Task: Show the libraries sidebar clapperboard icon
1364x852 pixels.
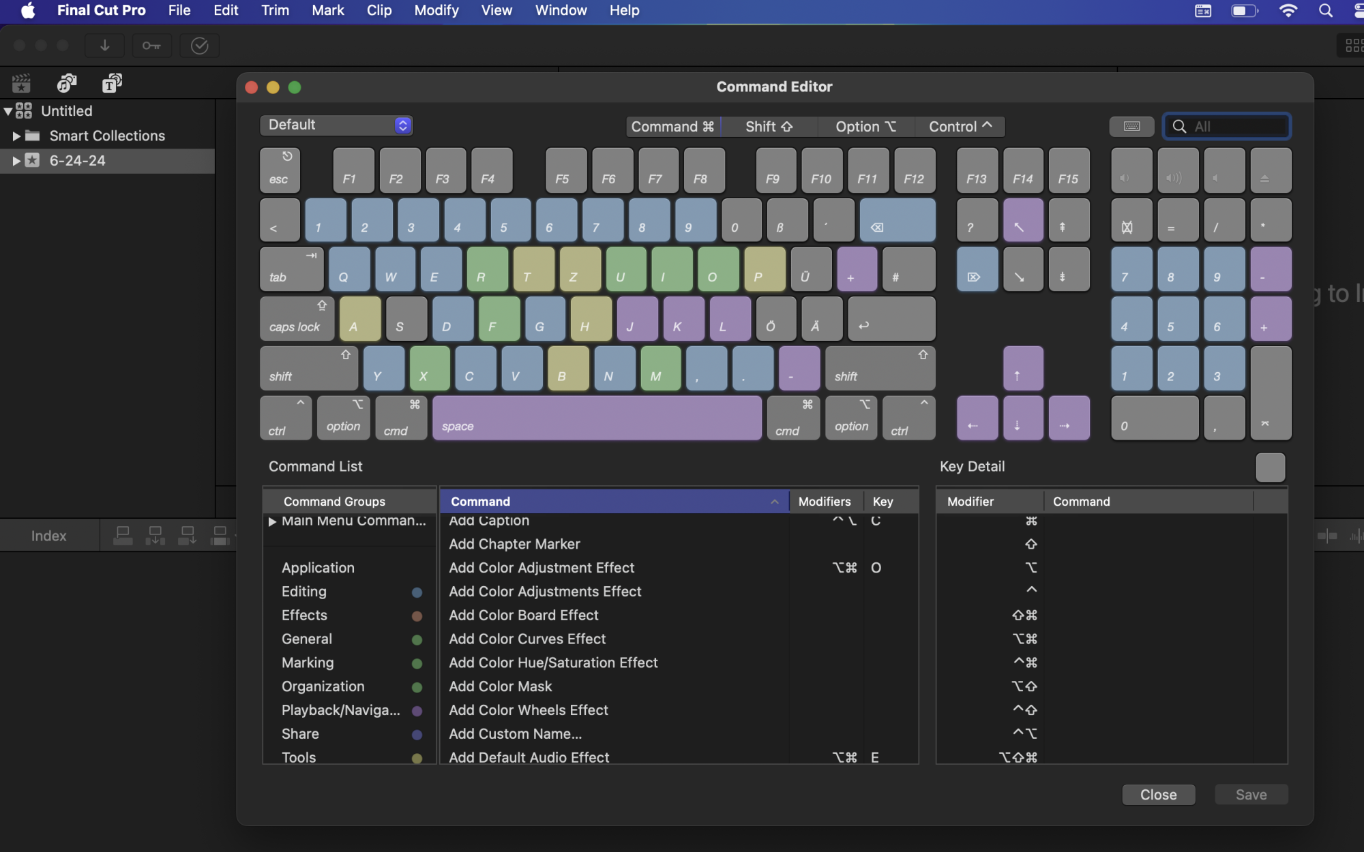Action: (x=21, y=83)
